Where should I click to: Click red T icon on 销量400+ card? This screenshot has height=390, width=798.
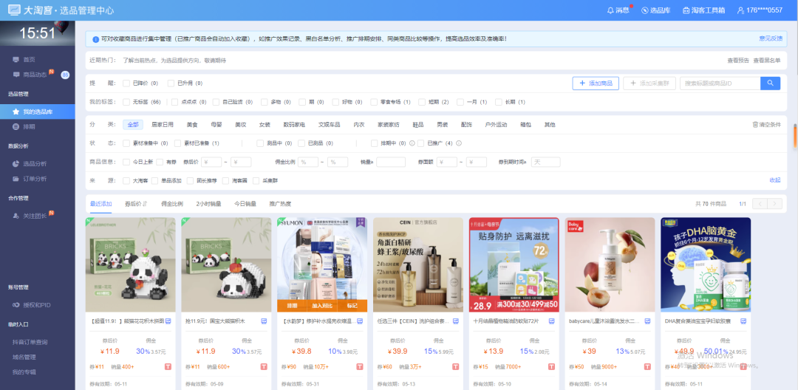pos(168,366)
